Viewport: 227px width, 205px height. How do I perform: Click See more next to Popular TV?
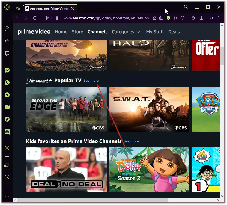[x=91, y=81]
